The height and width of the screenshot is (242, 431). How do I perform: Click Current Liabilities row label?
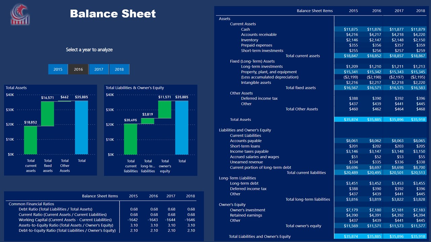click(x=245, y=135)
